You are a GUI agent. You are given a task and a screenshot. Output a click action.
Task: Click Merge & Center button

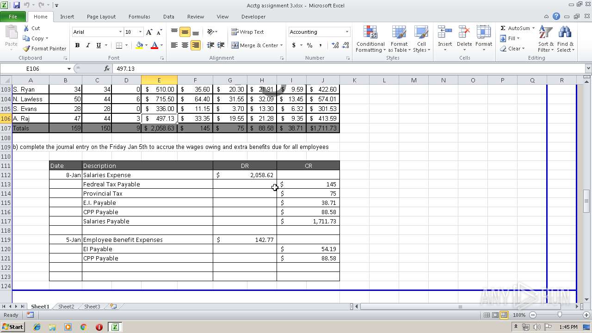pos(255,45)
